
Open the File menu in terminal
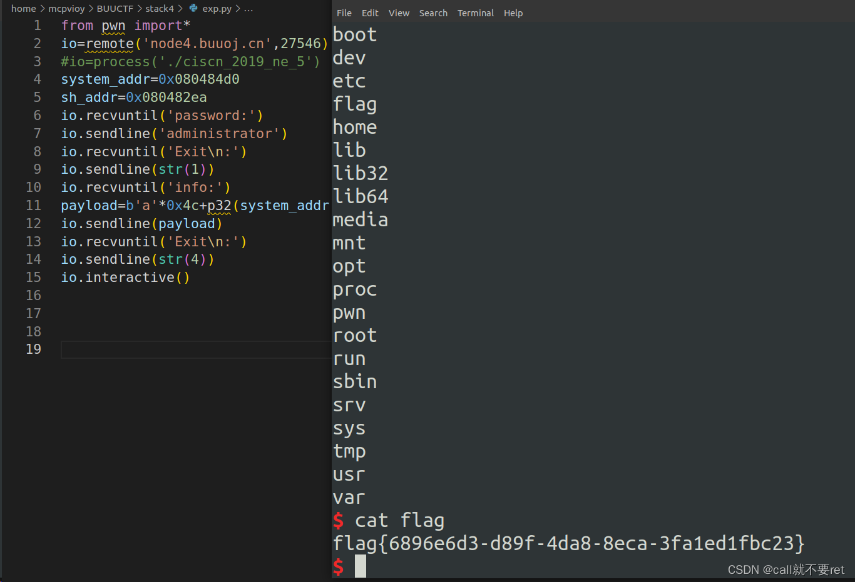click(344, 13)
